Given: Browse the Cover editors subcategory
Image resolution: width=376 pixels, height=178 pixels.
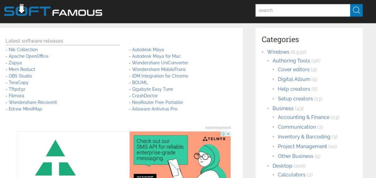Looking at the screenshot, I should [x=293, y=69].
